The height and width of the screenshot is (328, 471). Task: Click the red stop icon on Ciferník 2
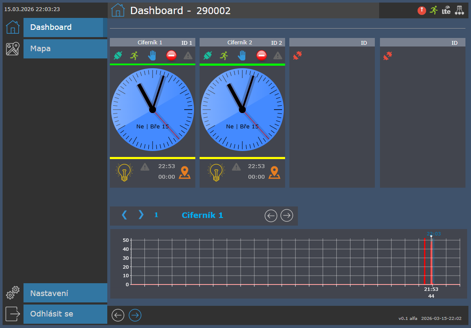coord(262,55)
